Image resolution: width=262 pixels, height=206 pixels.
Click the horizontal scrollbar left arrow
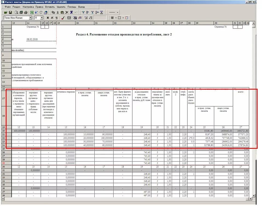pos(3,199)
